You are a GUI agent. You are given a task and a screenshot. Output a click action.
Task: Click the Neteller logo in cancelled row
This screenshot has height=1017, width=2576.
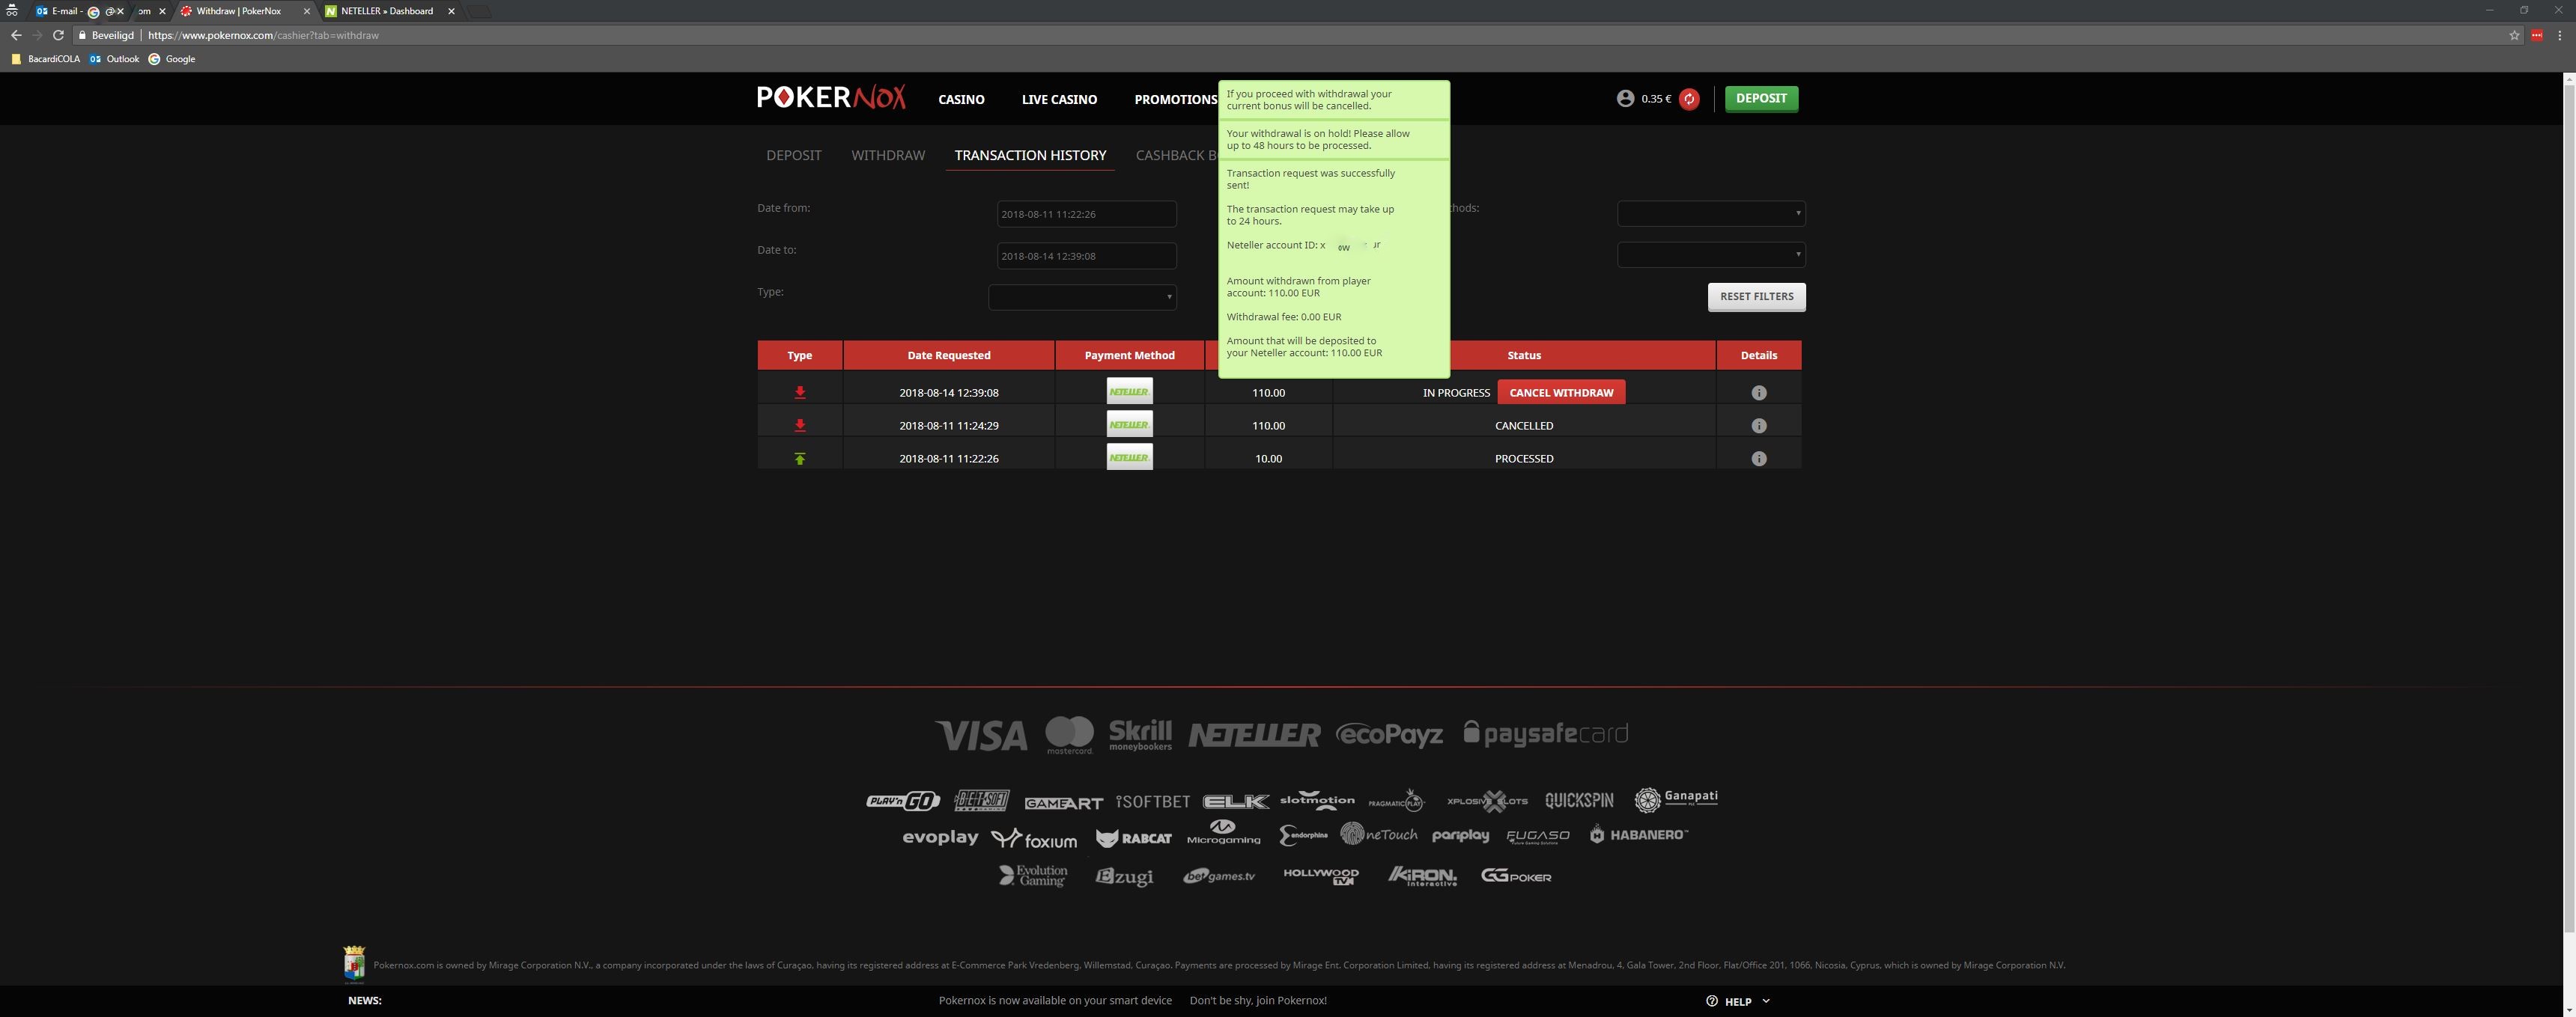(x=1129, y=424)
